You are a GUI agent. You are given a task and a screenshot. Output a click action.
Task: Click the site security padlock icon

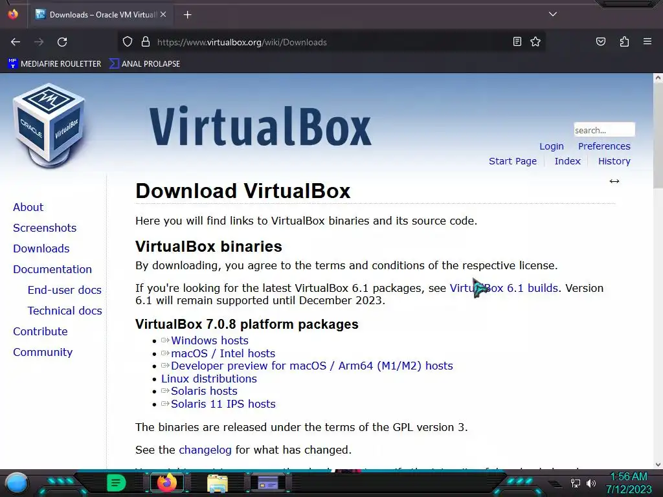tap(146, 42)
